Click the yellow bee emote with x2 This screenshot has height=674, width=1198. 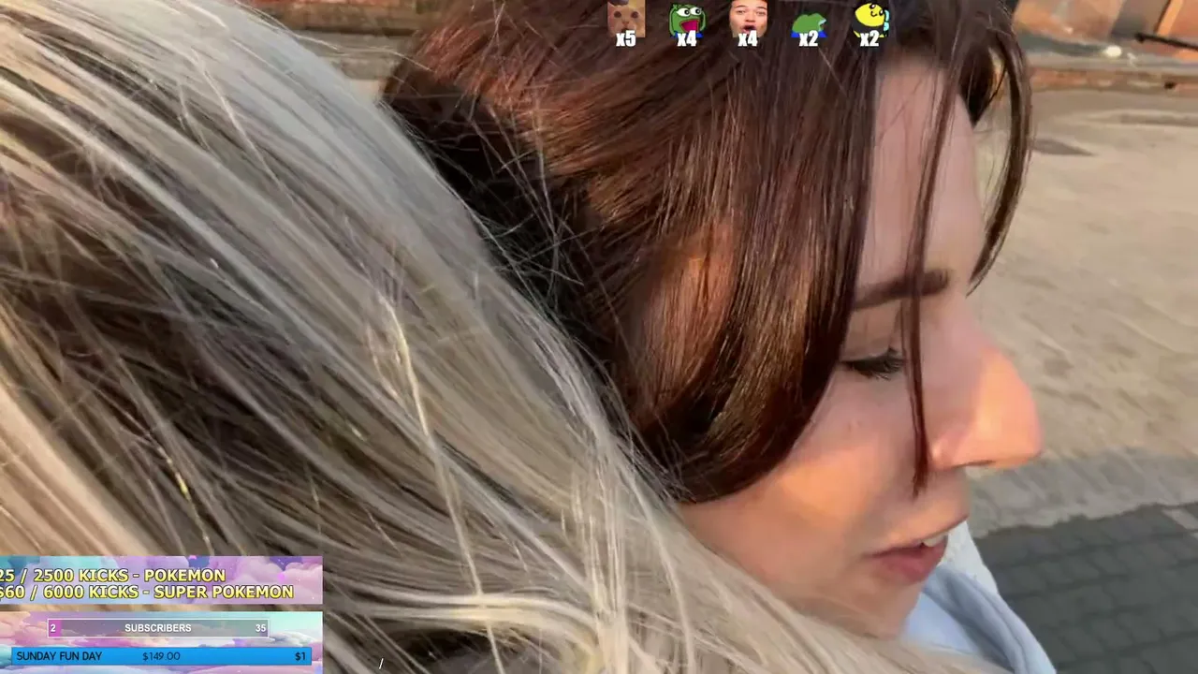point(870,19)
